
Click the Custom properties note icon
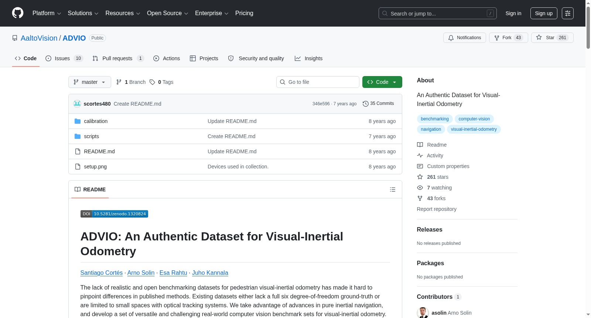420,166
